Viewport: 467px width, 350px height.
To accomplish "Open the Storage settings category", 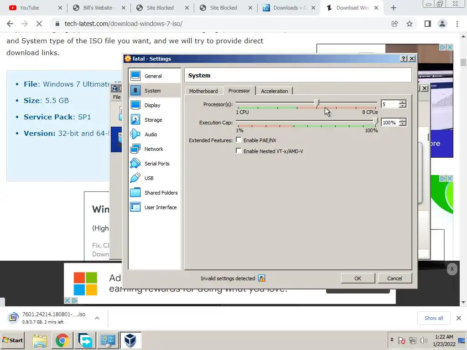I will [154, 120].
